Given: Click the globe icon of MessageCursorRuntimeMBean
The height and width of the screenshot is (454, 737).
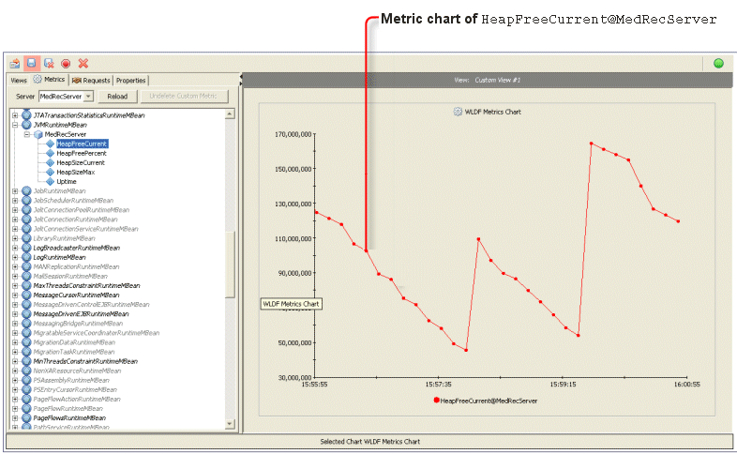Looking at the screenshot, I should click(x=26, y=295).
